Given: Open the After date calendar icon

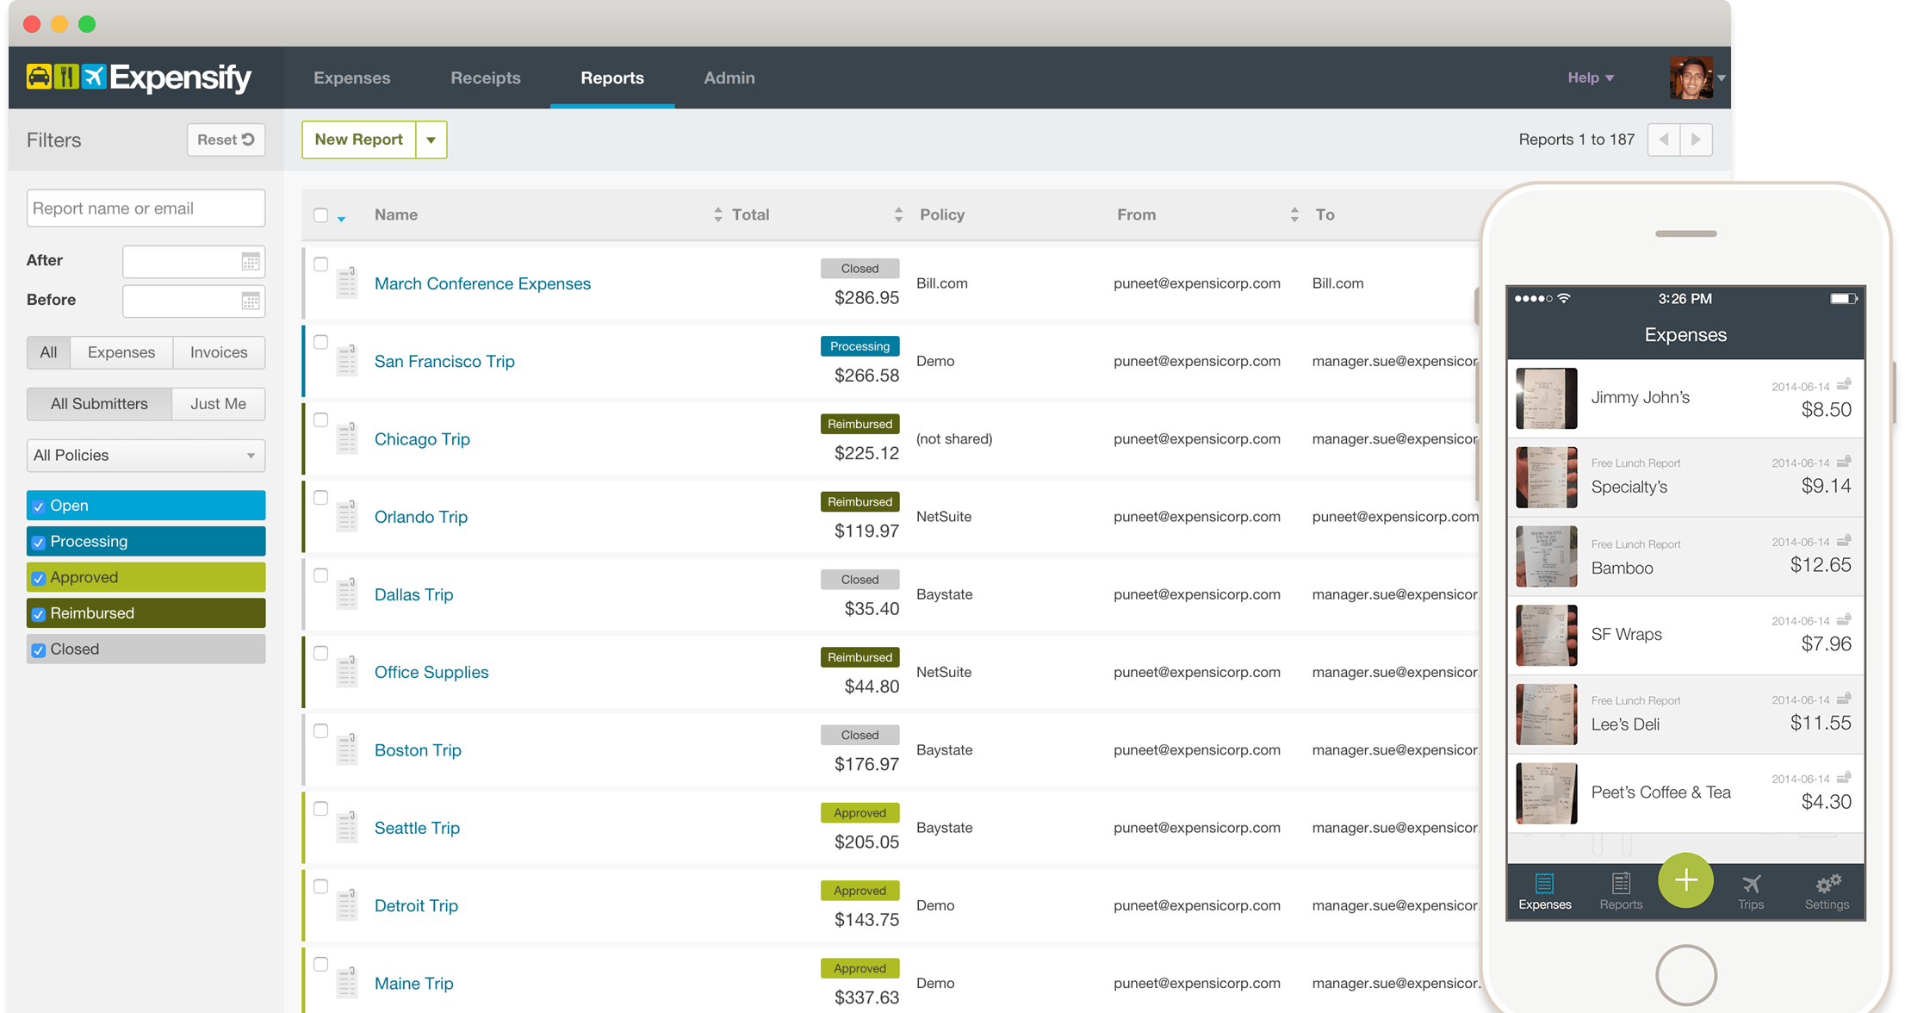Looking at the screenshot, I should [x=251, y=261].
